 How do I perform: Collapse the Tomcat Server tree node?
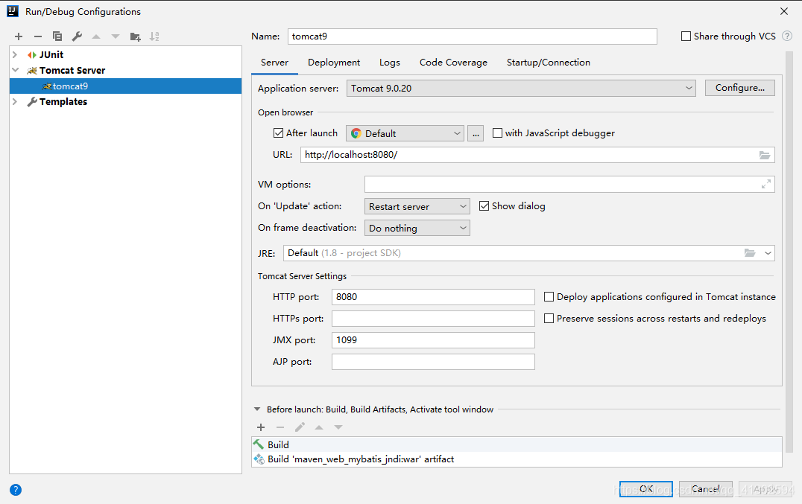click(x=15, y=70)
